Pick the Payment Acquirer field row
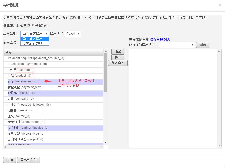The image size is (225, 167). (36, 58)
